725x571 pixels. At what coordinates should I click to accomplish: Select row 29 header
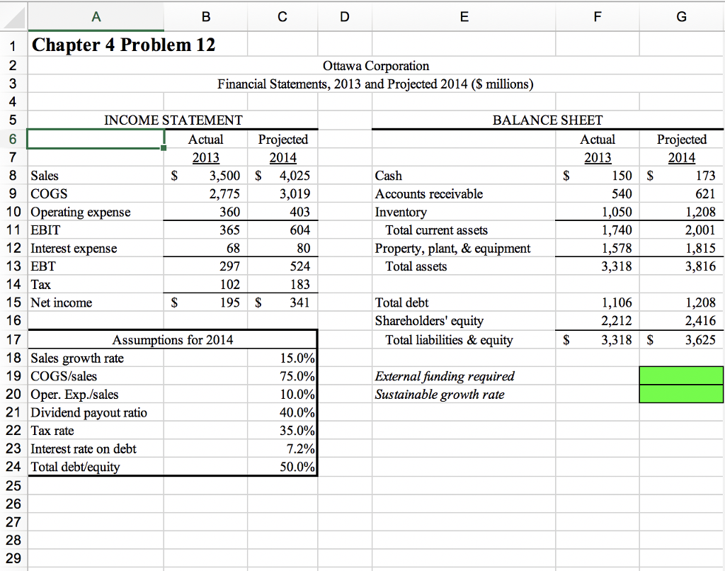click(x=13, y=558)
